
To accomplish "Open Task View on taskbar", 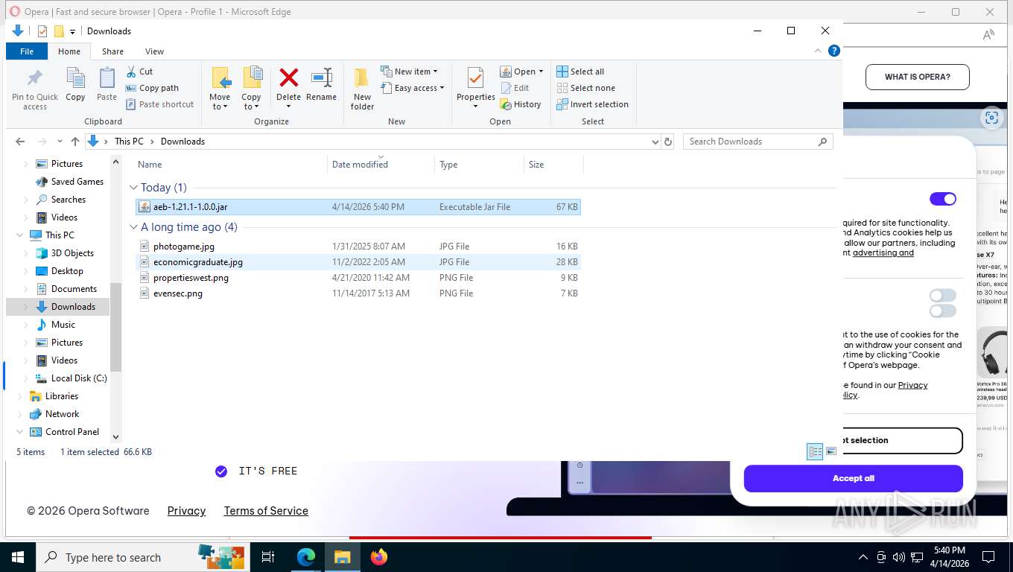I will pos(268,557).
